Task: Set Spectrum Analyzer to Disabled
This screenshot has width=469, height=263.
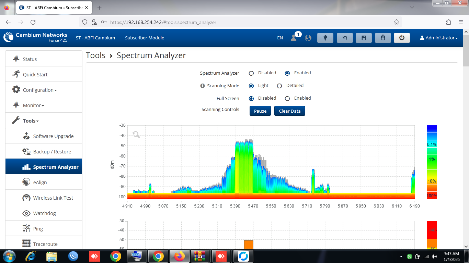Action: tap(251, 73)
